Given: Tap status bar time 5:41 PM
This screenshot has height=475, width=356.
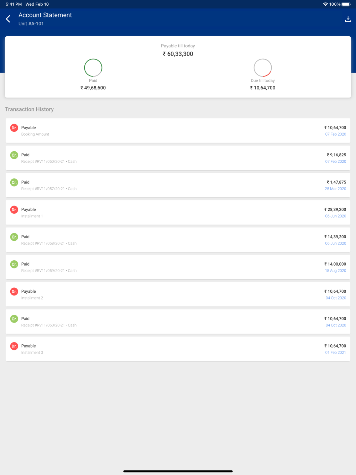Looking at the screenshot, I should tap(14, 4).
